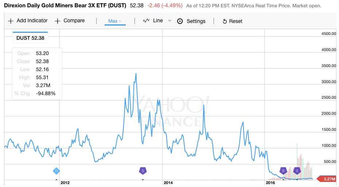
Task: Click the 2014 axis label
Action: [168, 183]
